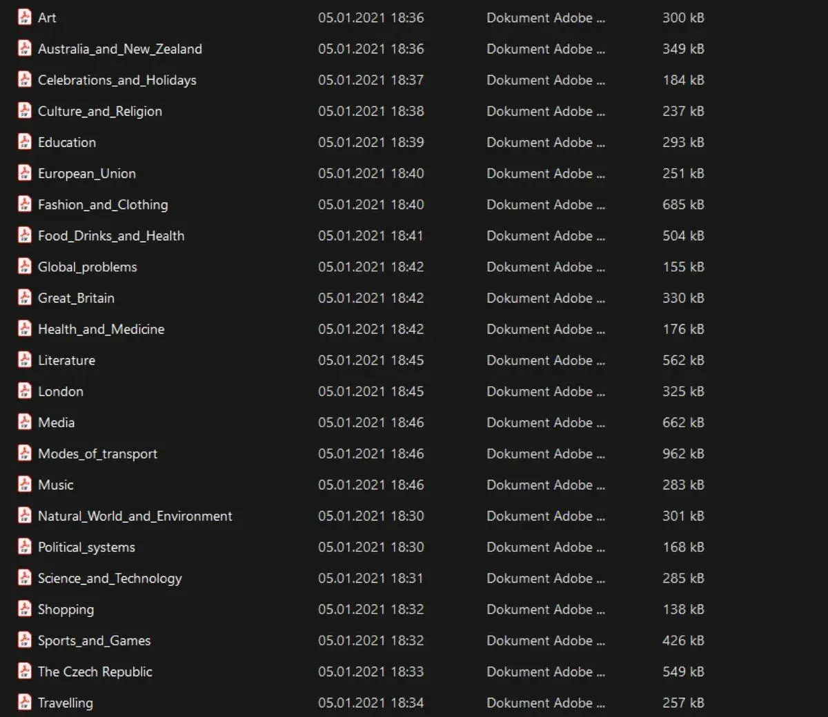Click the 05.01.2021 18:34 date entry
This screenshot has width=828, height=717.
(x=371, y=703)
